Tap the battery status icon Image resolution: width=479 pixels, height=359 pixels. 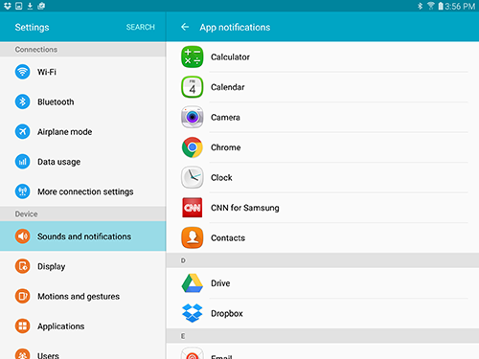pyautogui.click(x=441, y=6)
